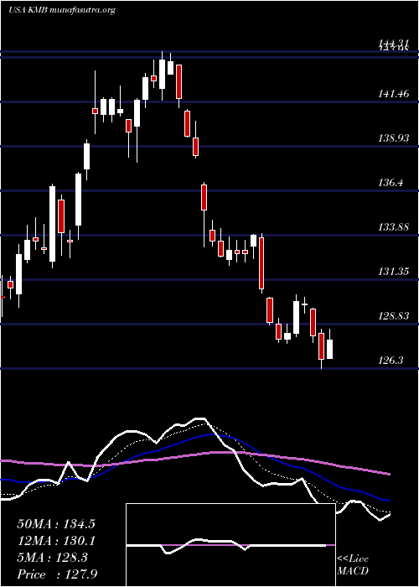Image resolution: width=419 pixels, height=587 pixels.
Task: Click the 'Price : 127.9' readout
Action: pos(59,574)
